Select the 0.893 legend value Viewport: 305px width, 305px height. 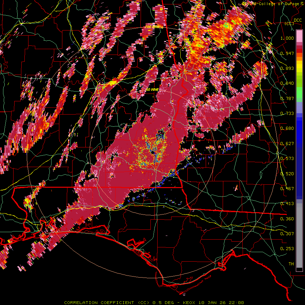(x=287, y=68)
